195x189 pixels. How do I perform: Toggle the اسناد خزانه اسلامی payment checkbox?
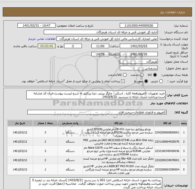tap(123, 81)
